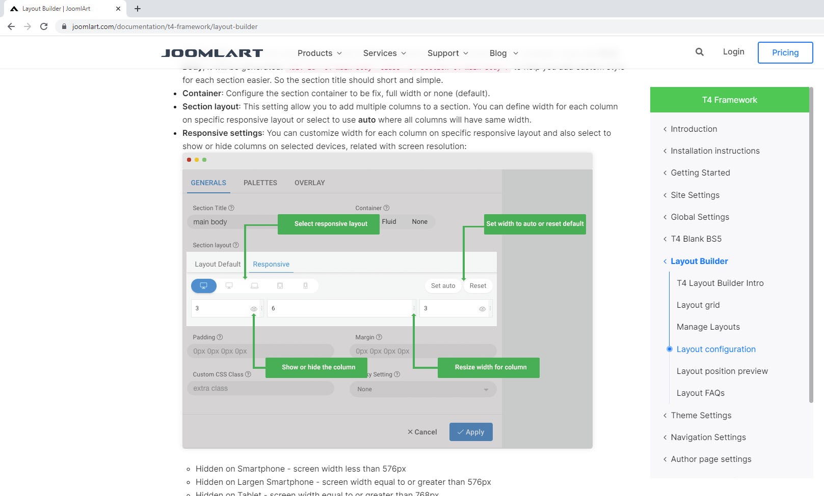The height and width of the screenshot is (496, 824).
Task: Click the blue Apply button
Action: (x=471, y=432)
